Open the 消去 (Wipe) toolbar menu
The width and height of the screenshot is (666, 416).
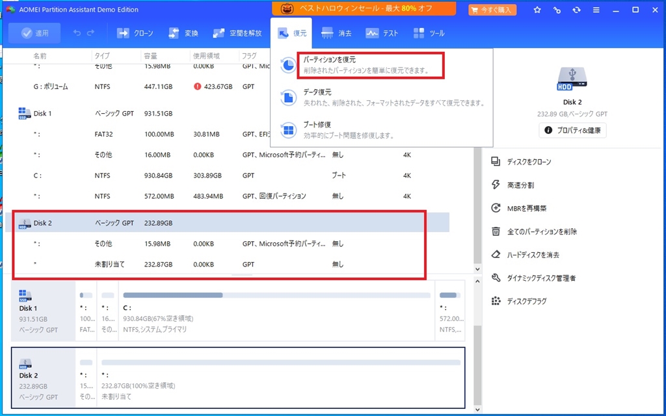tap(336, 33)
